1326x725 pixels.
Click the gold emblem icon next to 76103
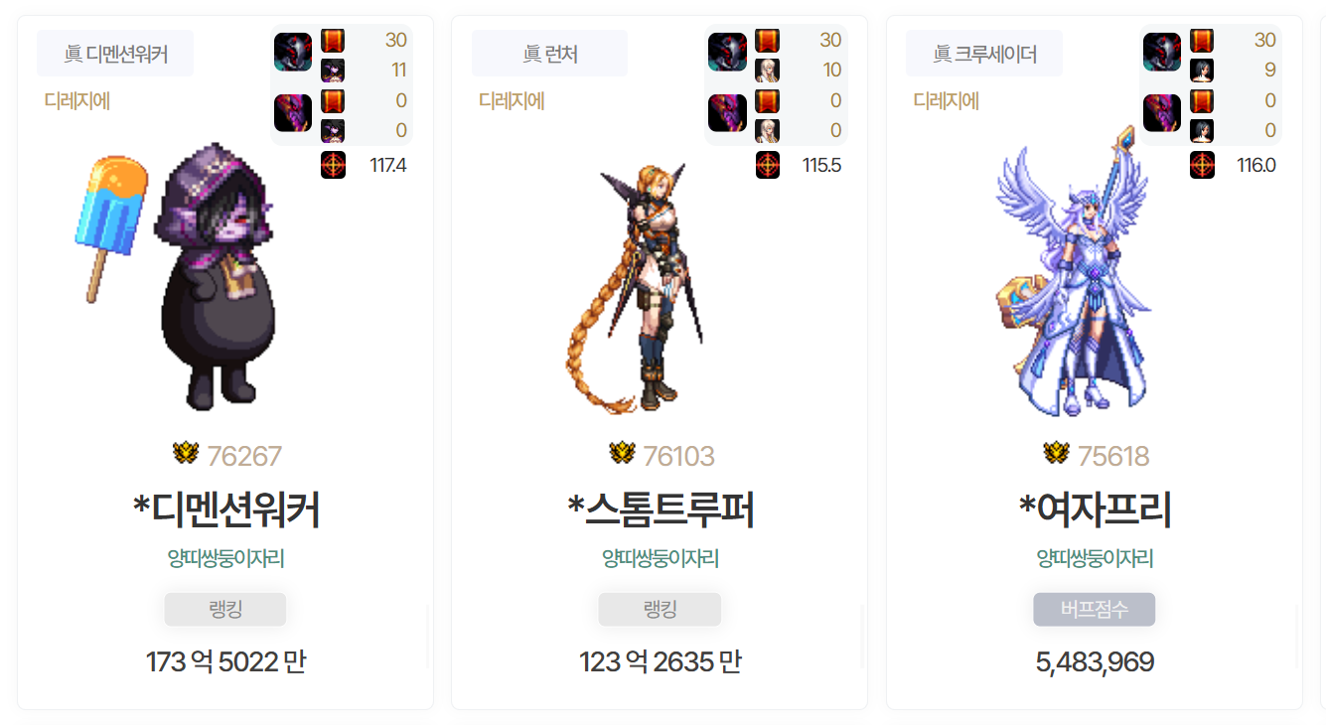pos(622,454)
